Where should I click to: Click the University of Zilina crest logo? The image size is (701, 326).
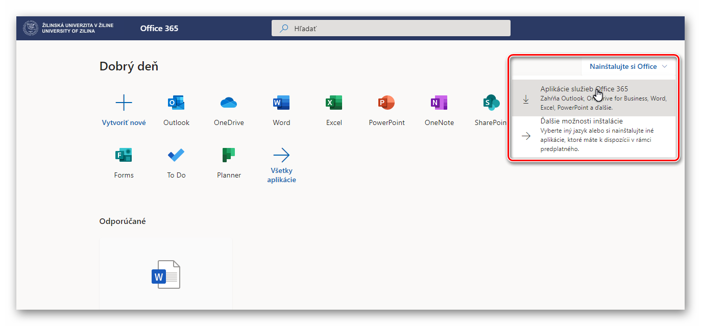point(31,28)
